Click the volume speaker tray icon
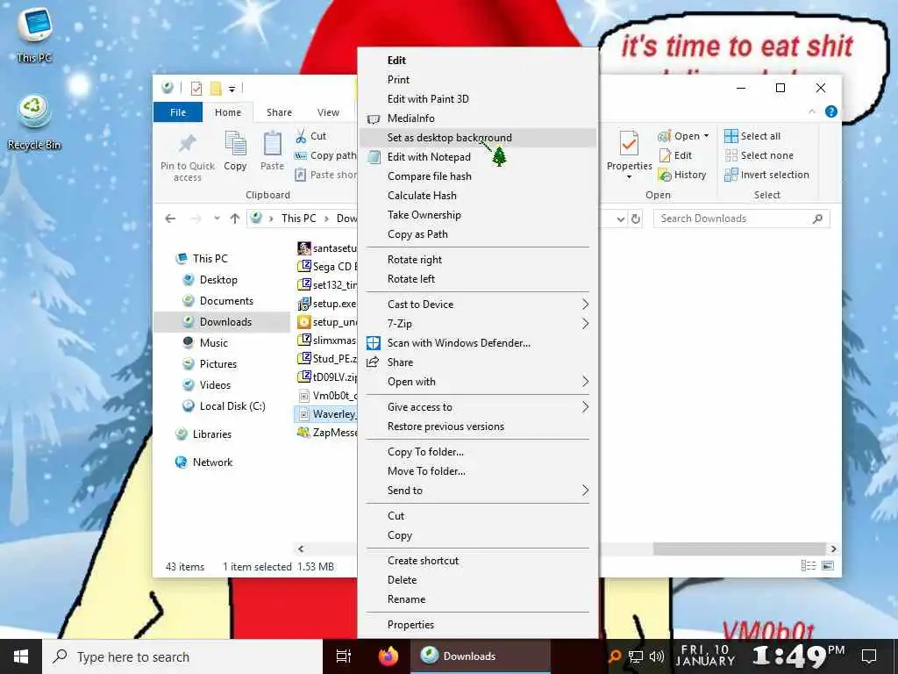898x674 pixels. pyautogui.click(x=657, y=656)
